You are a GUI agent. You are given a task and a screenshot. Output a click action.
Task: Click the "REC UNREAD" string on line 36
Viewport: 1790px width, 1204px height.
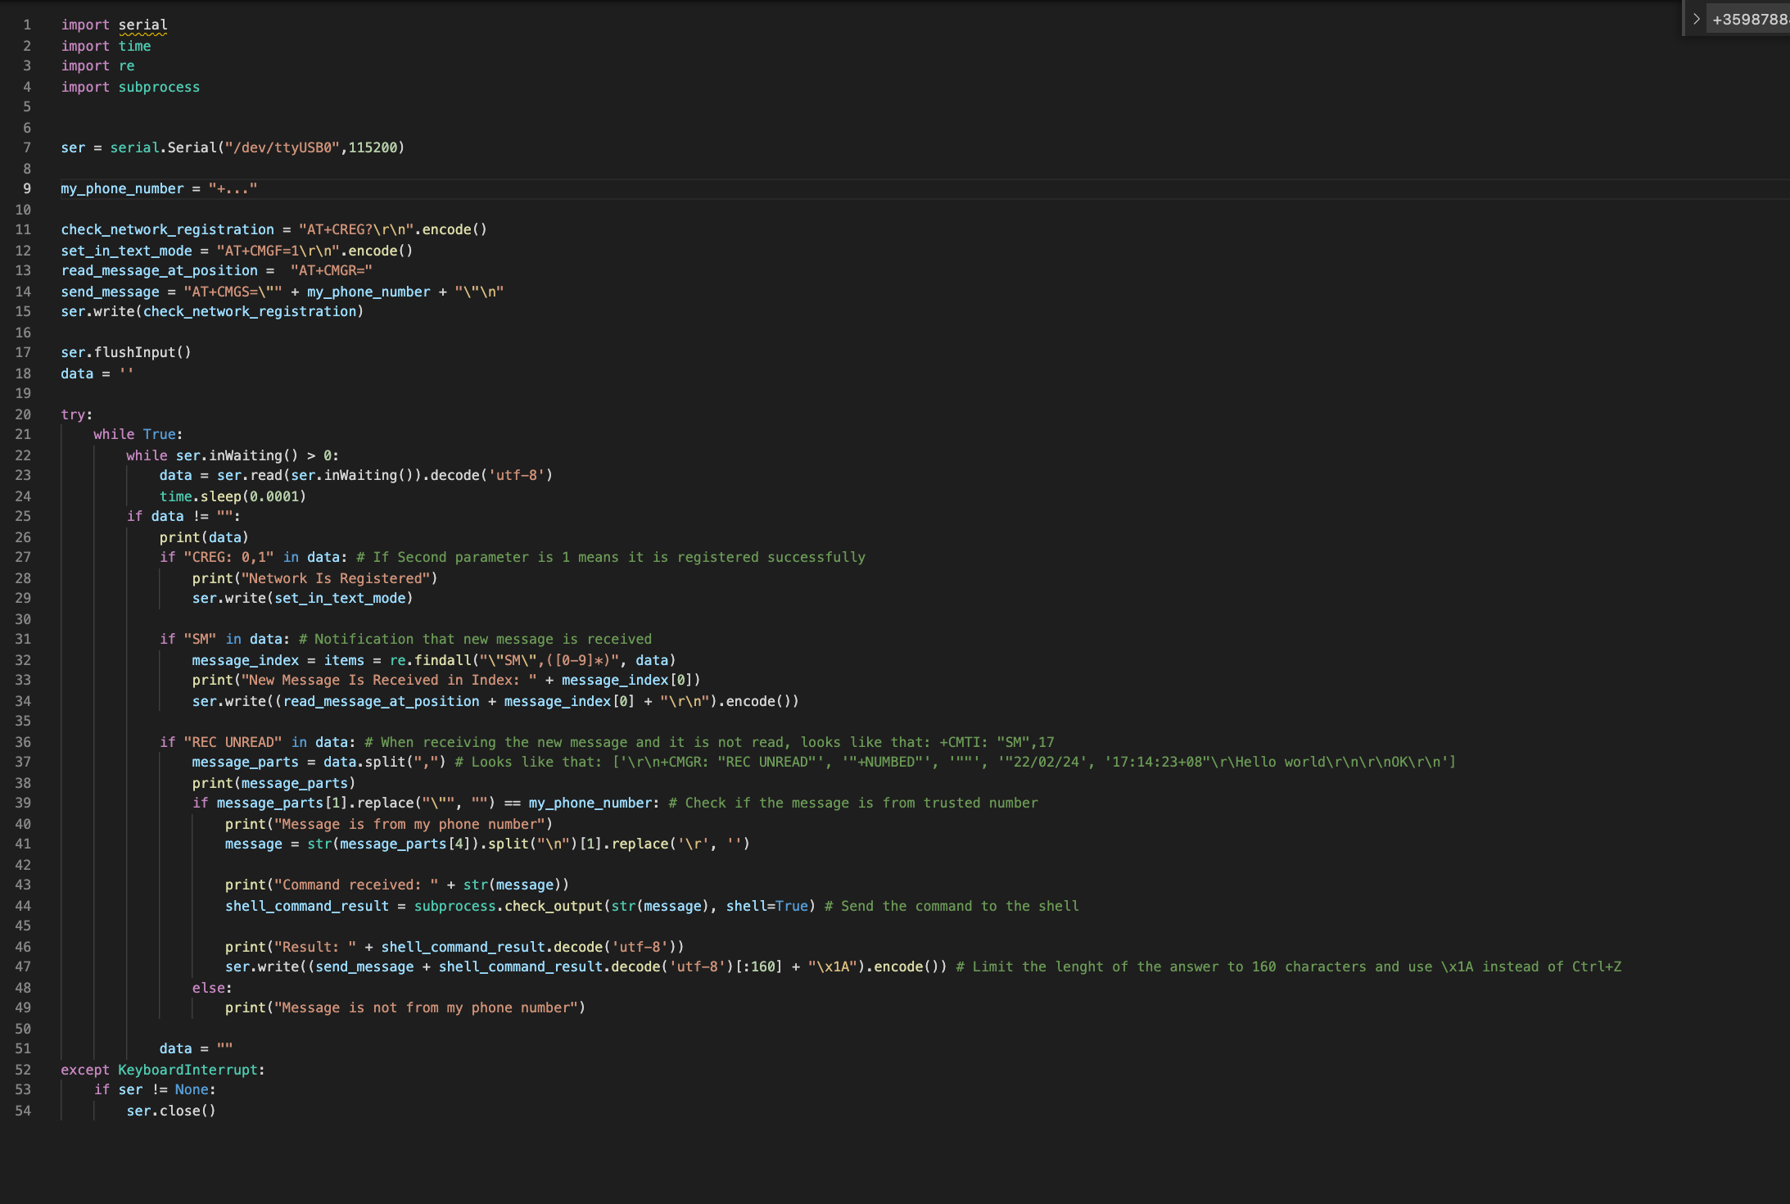(233, 742)
